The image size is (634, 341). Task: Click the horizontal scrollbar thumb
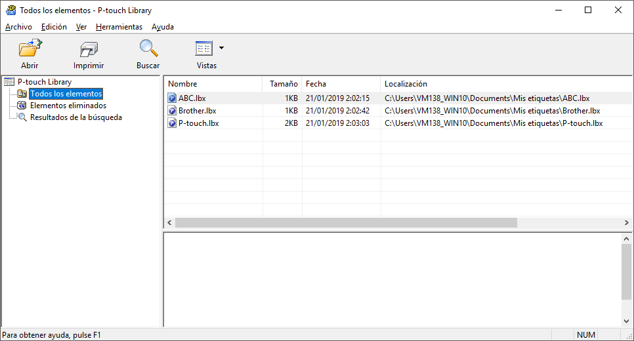coord(346,222)
